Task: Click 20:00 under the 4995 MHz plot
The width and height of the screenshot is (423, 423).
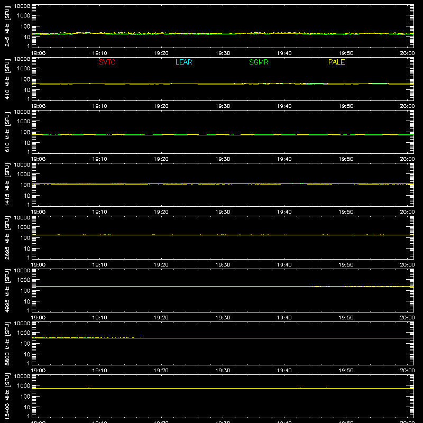Action: (407, 318)
